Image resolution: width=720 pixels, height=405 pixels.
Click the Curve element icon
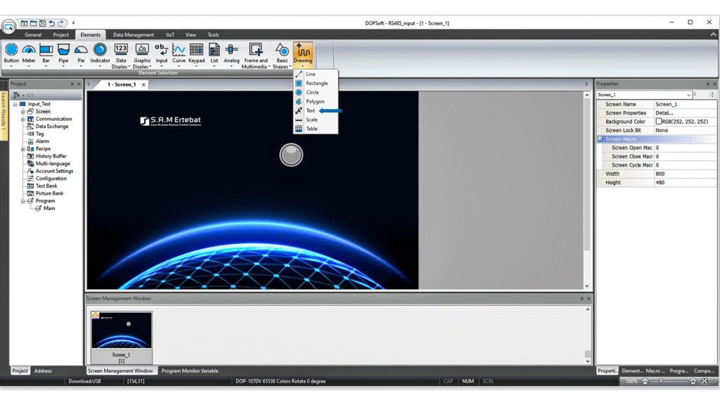179,51
